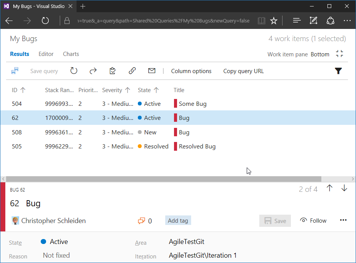Open the browser hub icon
The width and height of the screenshot is (356, 263).
297,21
